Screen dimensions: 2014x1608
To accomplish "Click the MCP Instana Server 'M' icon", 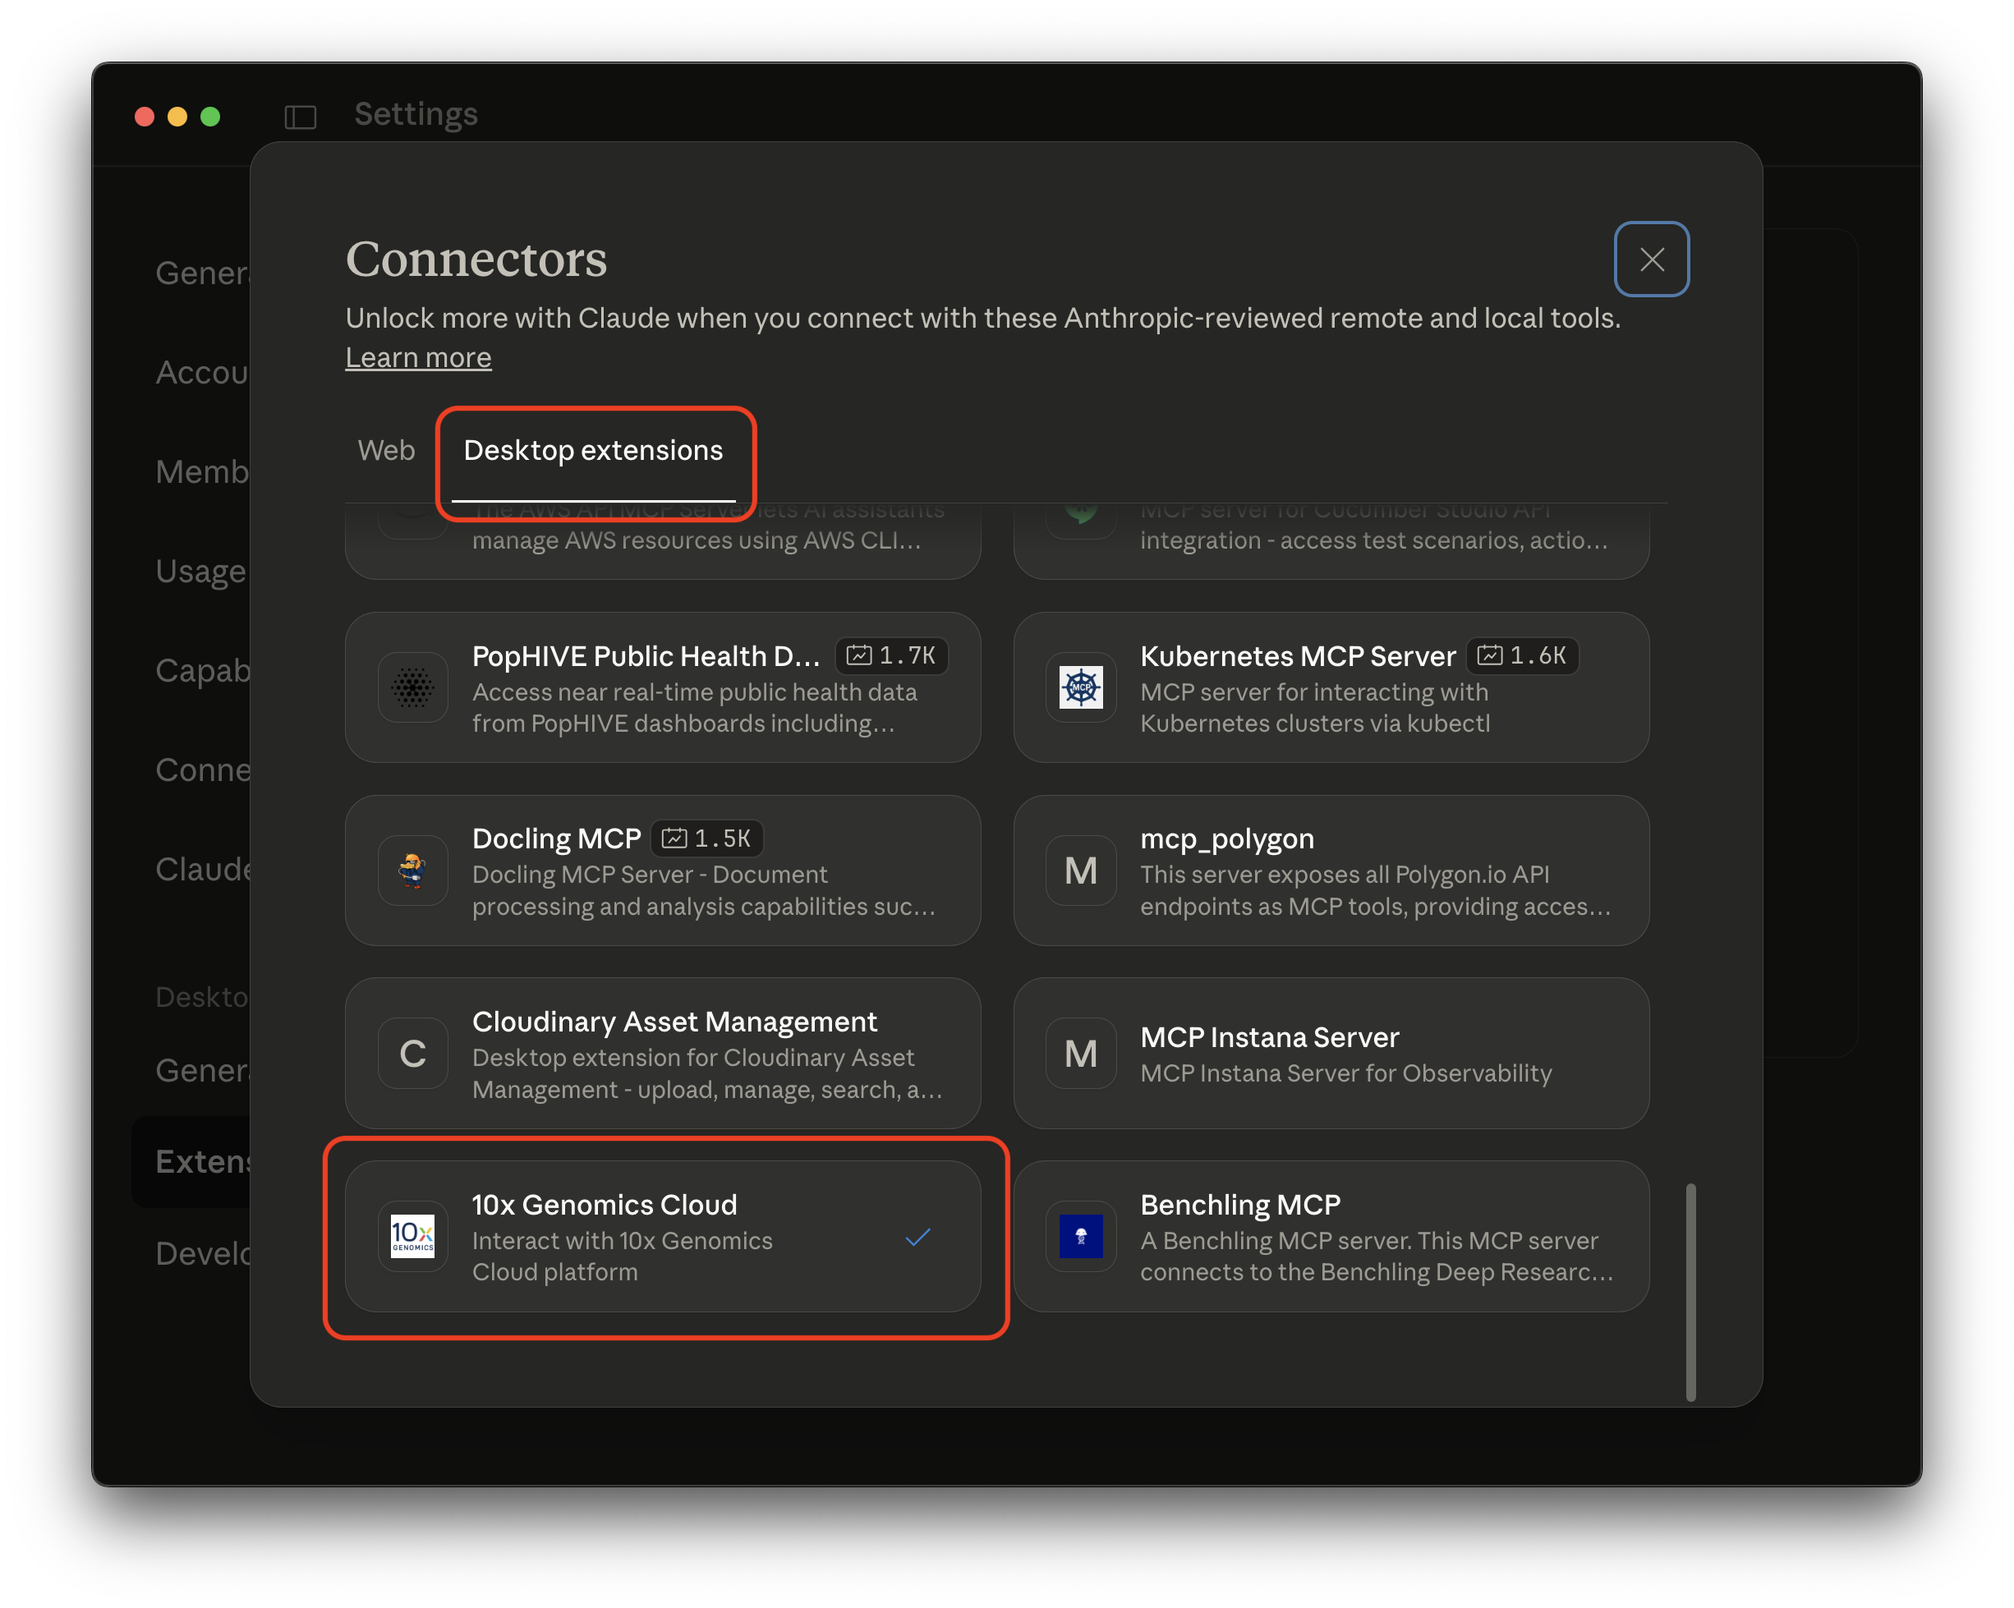I will 1081,1054.
